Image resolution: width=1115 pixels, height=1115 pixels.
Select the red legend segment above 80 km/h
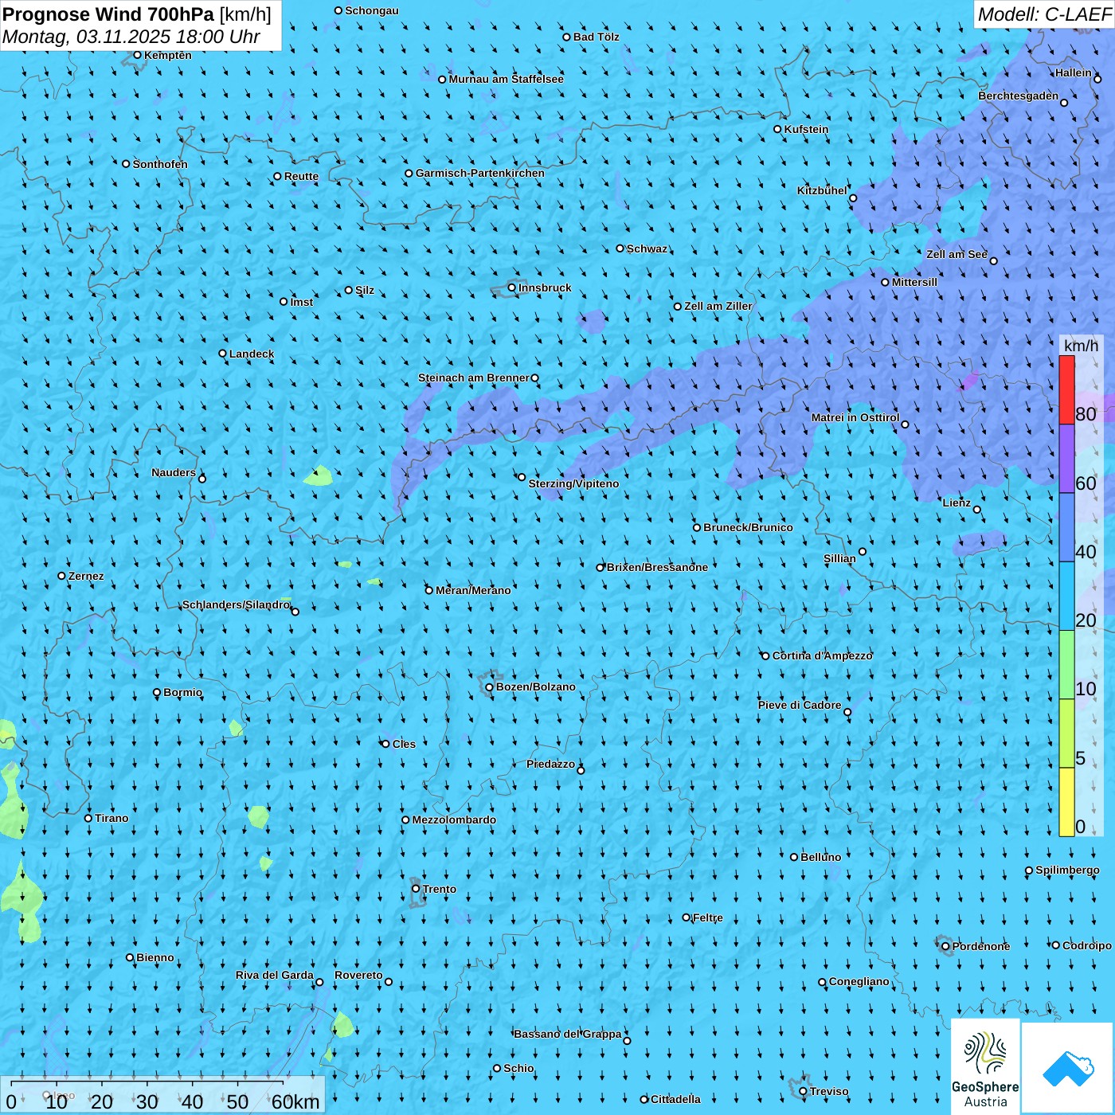(x=1066, y=390)
